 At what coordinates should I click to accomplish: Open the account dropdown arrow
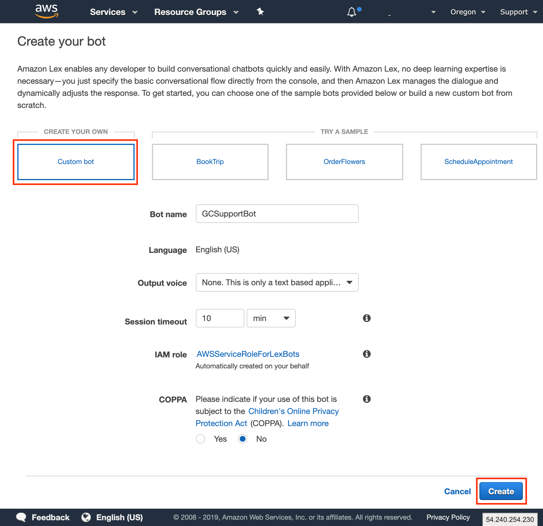click(433, 12)
